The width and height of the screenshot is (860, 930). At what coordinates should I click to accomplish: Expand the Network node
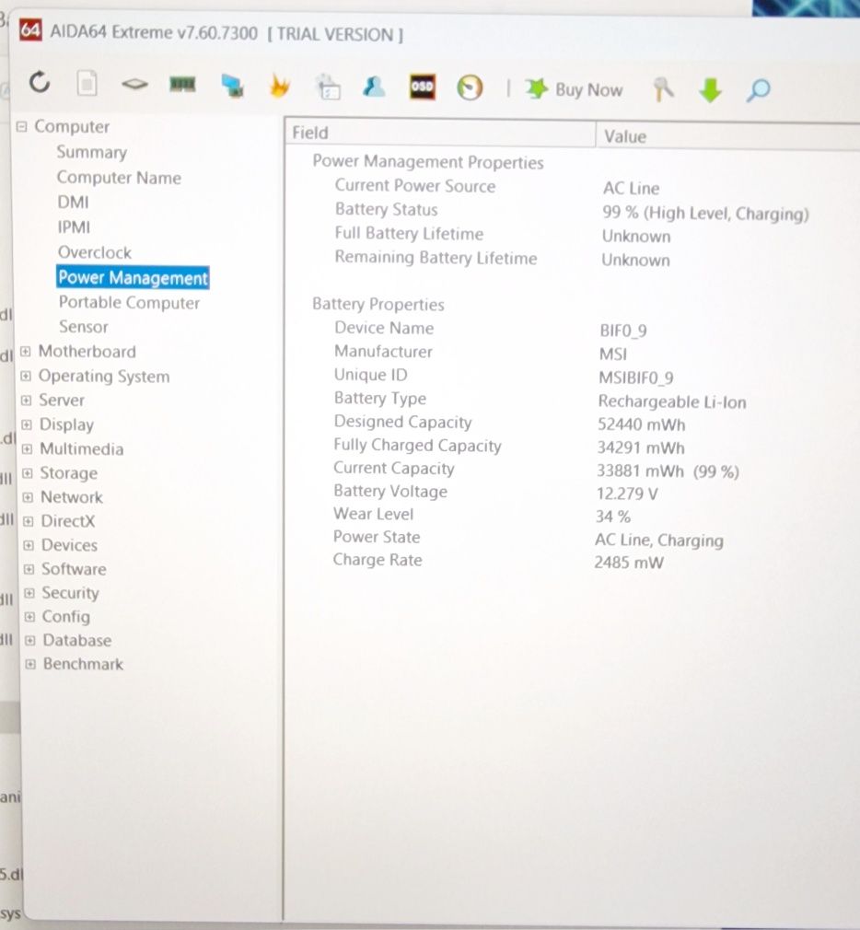(28, 497)
